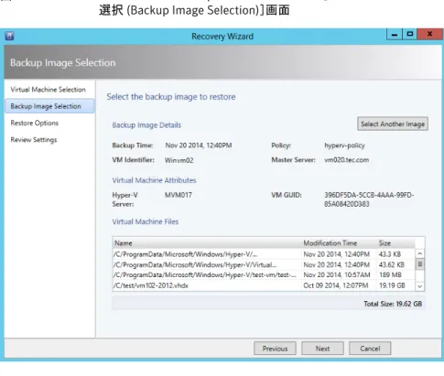Click the Recovery Wizard app icon in title bar
The image size is (444, 376).
pos(9,36)
